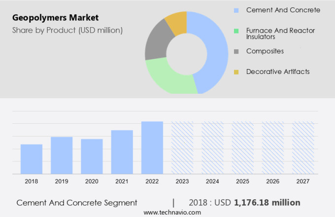Screen dimensions: 335x217
Task: Click the gray Composites legend swatch
Action: pos(236,52)
